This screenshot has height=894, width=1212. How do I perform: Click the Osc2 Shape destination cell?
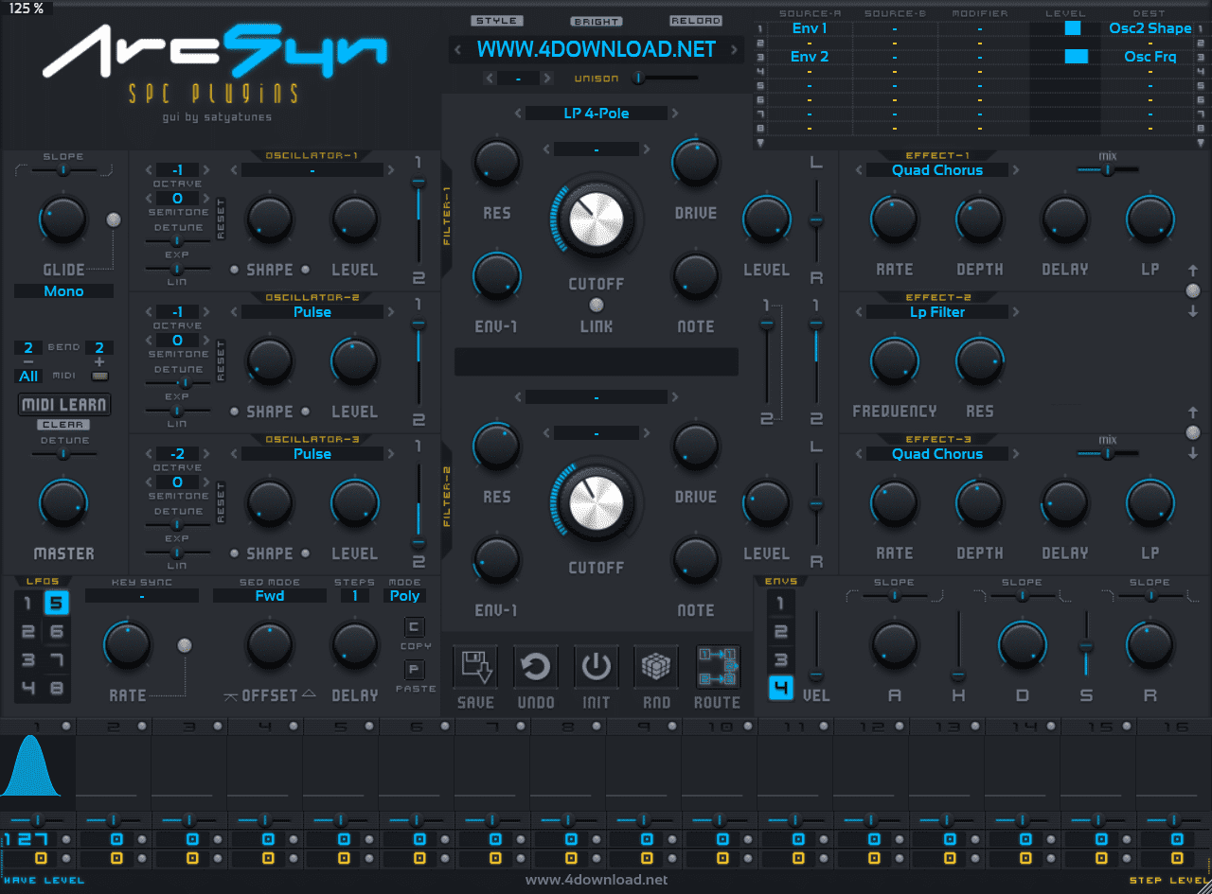coord(1150,28)
